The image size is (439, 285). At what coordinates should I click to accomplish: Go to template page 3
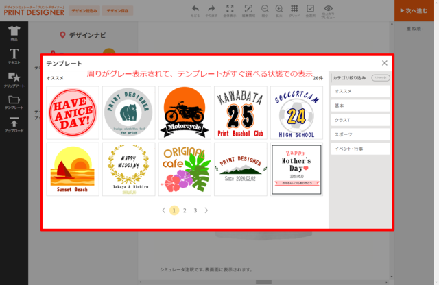pos(195,210)
